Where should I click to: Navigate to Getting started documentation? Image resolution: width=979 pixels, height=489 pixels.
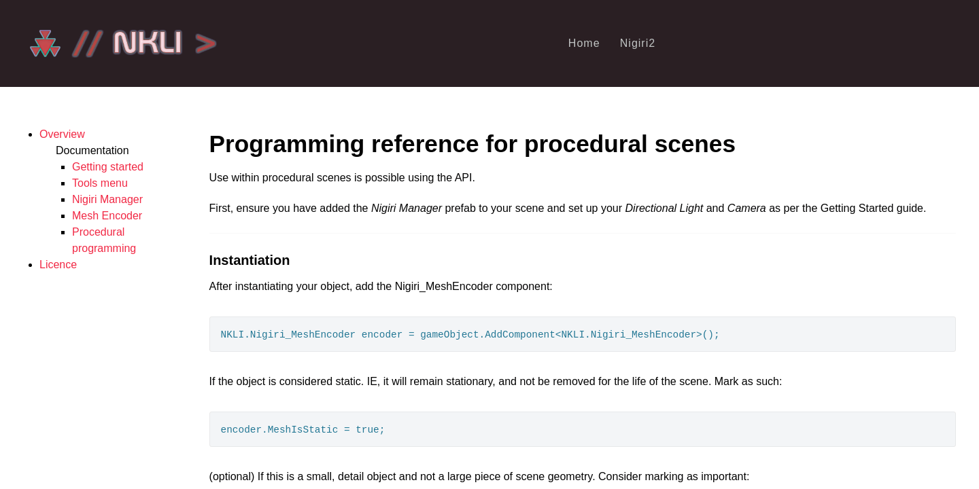tap(107, 166)
